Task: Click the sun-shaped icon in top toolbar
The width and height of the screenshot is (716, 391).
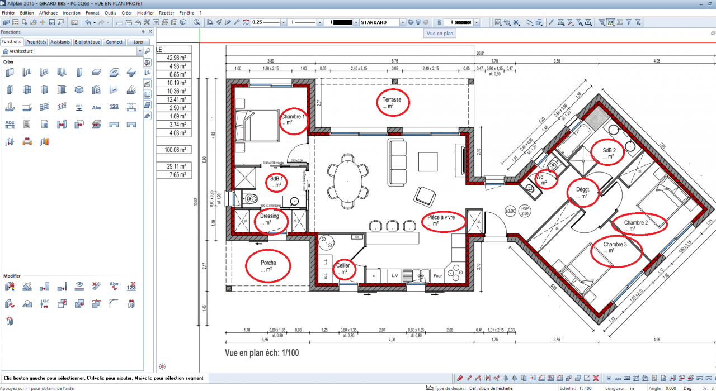Action: (516, 22)
